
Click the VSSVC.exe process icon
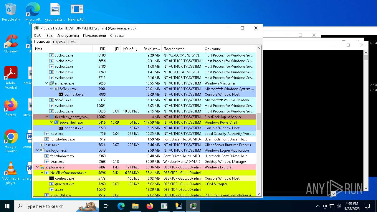click(52, 100)
